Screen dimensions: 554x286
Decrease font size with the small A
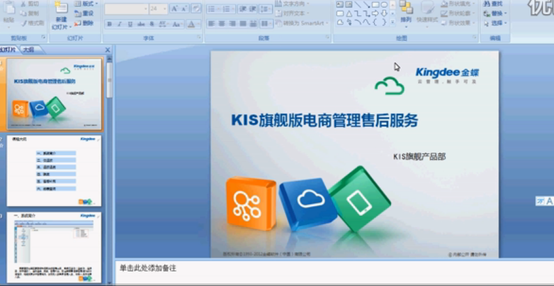184,9
